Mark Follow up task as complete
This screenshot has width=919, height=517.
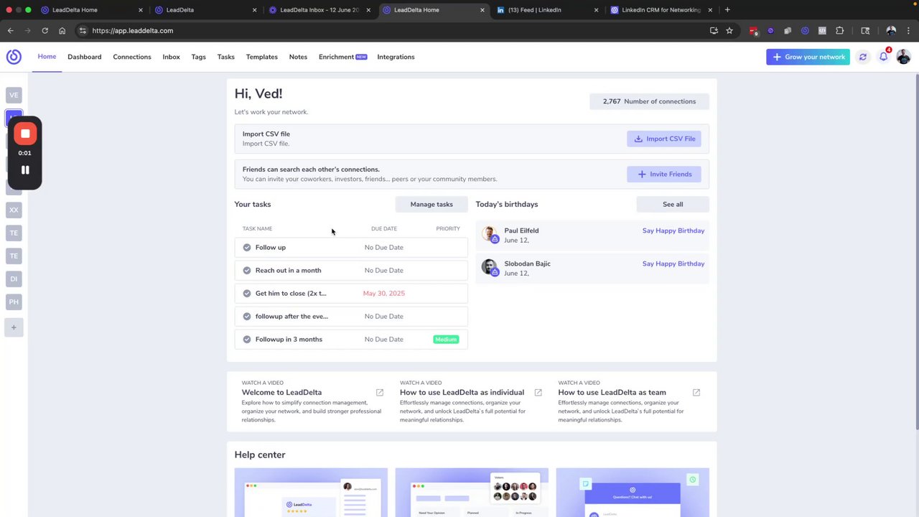tap(247, 247)
